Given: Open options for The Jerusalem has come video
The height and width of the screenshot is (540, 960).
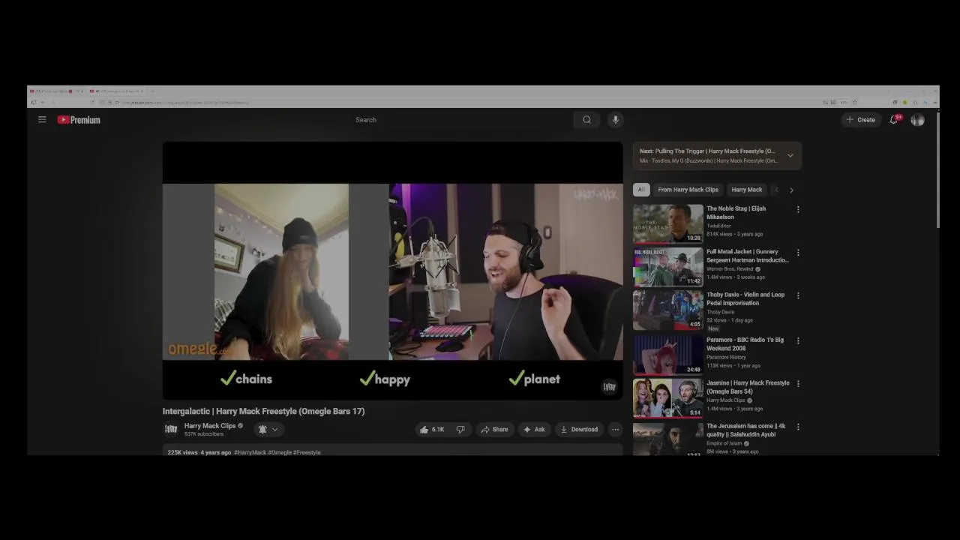Looking at the screenshot, I should click(x=798, y=427).
